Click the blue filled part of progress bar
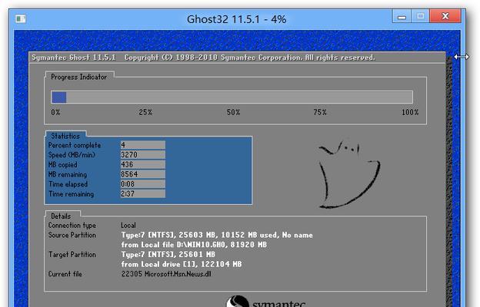Screen dimensions: 480x307 tap(58, 97)
